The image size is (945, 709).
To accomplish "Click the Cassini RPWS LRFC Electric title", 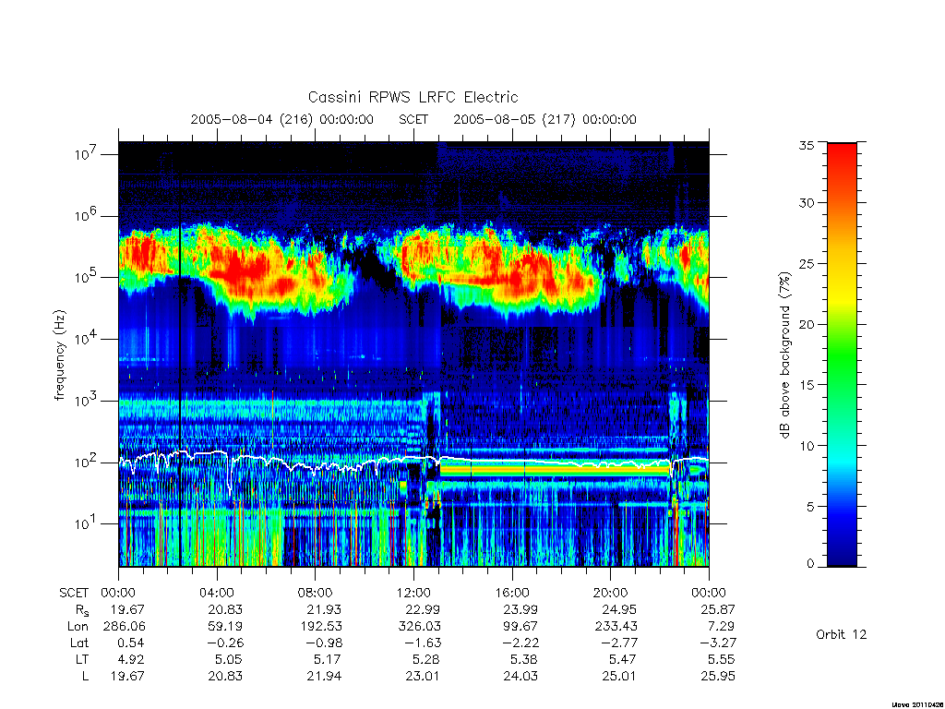I will pyautogui.click(x=413, y=97).
